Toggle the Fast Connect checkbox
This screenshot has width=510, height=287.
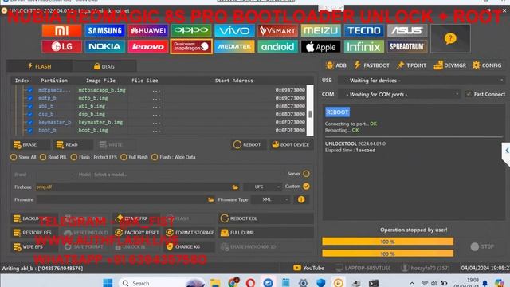pos(469,94)
